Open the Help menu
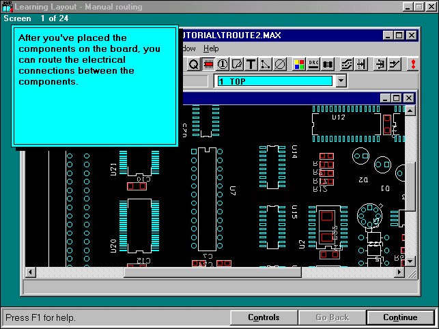Viewport: 439px width, 329px height. point(211,48)
